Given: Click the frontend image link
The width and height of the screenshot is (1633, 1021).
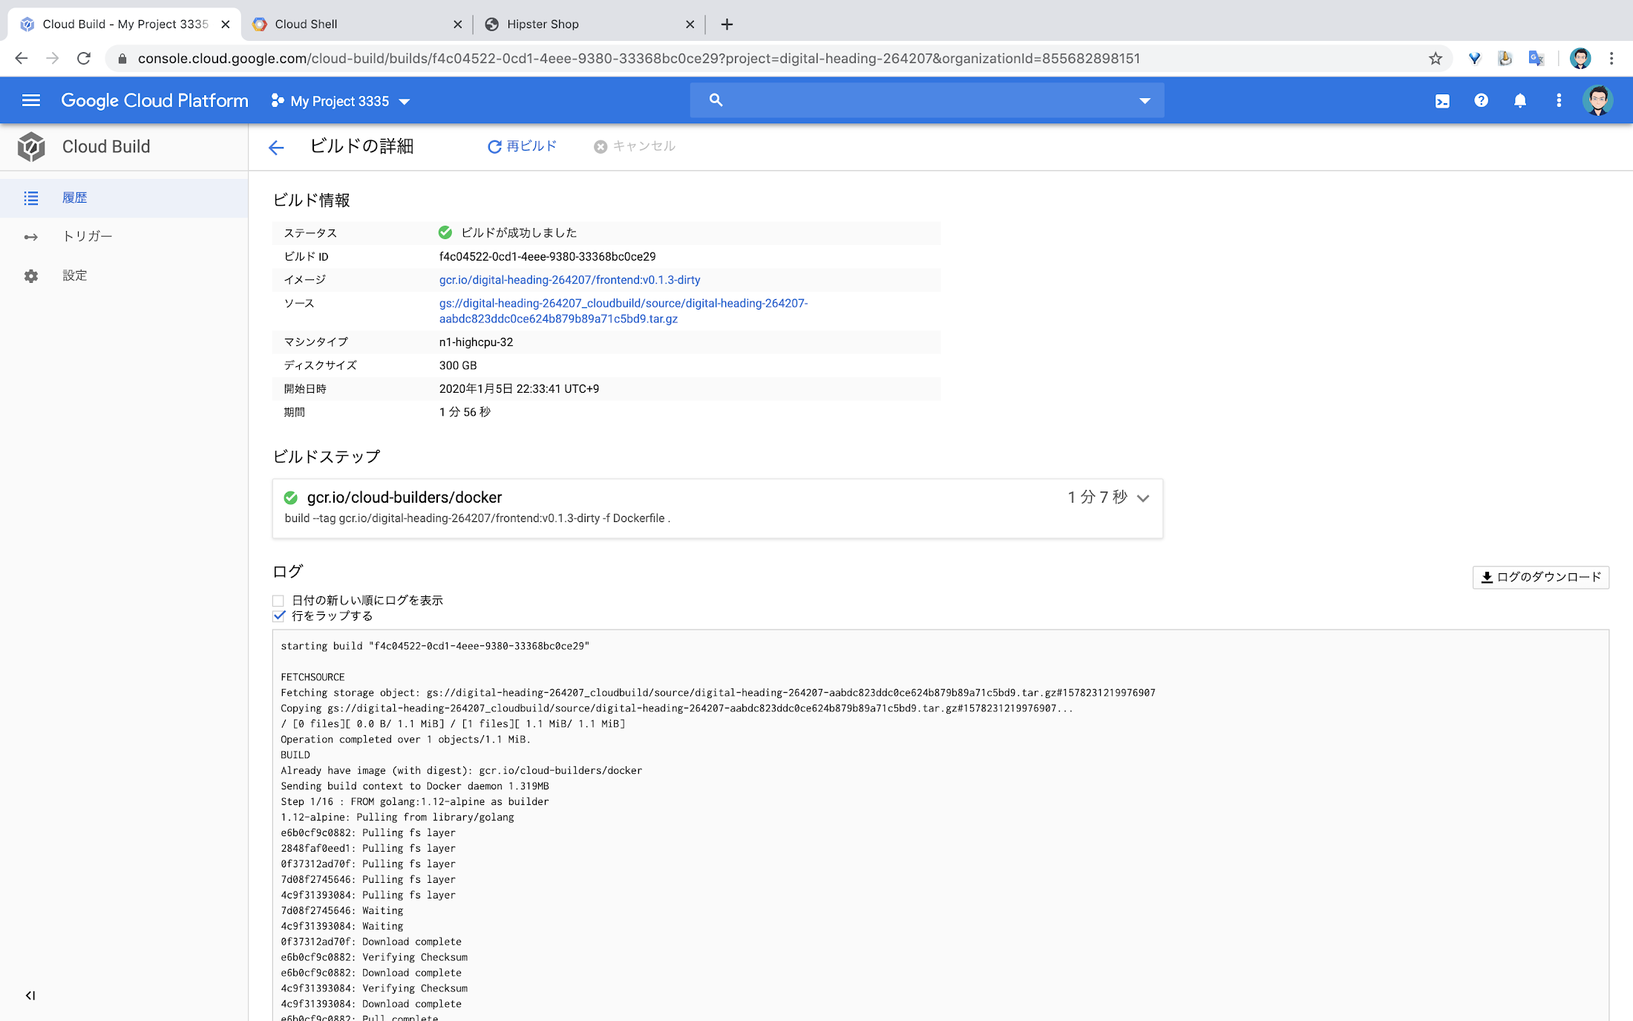Looking at the screenshot, I should click(570, 280).
